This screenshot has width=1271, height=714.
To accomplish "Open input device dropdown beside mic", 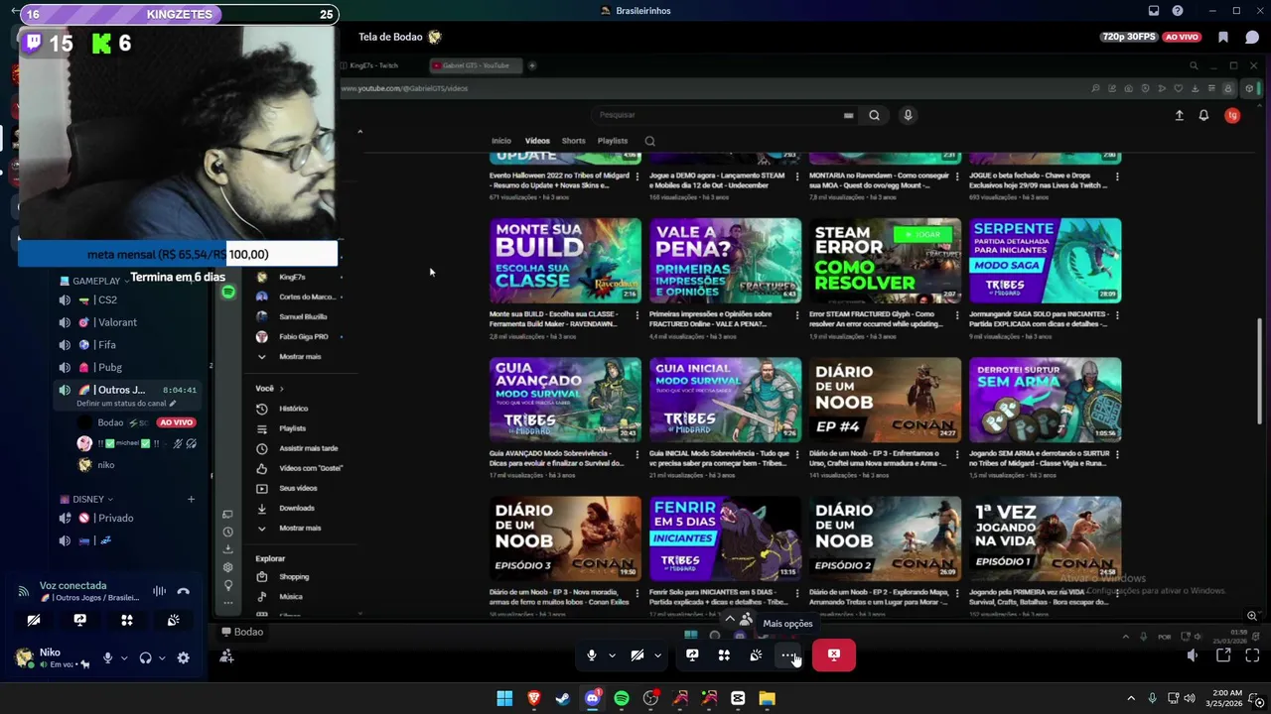I will (x=124, y=657).
